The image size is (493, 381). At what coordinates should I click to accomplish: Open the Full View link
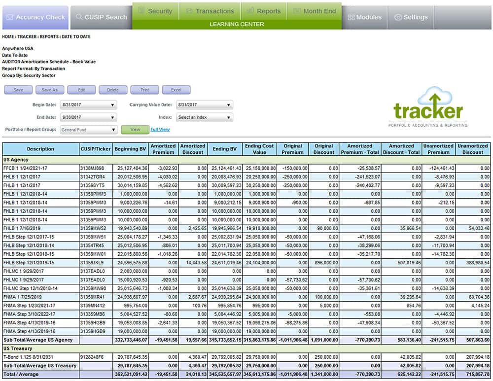click(x=160, y=130)
